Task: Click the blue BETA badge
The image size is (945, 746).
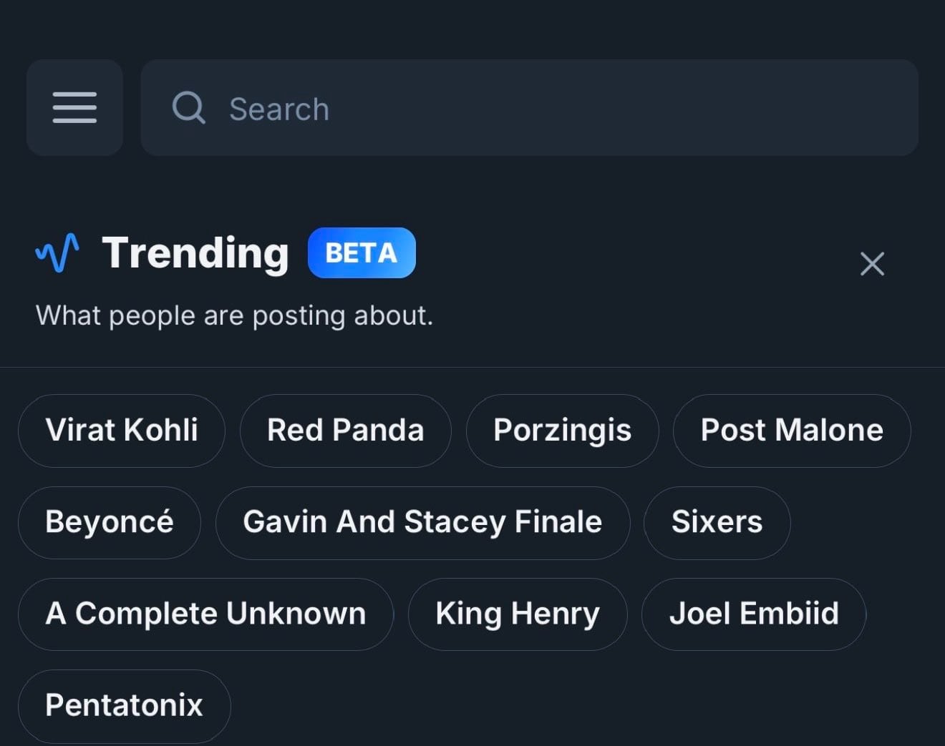Action: (362, 252)
